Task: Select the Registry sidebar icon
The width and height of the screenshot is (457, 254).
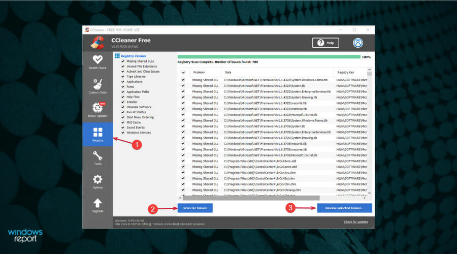Action: tap(97, 134)
